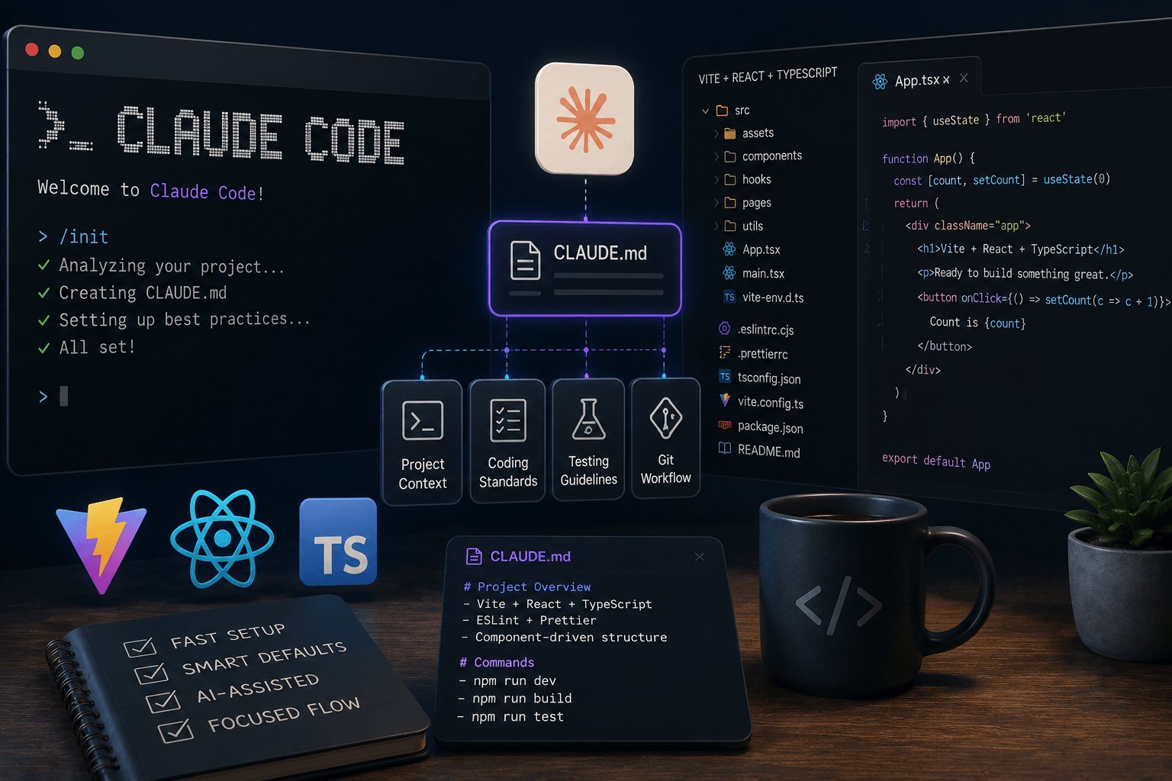Screen dimensions: 1172x781
Task: Expand the pages folder chevron
Action: tap(716, 203)
